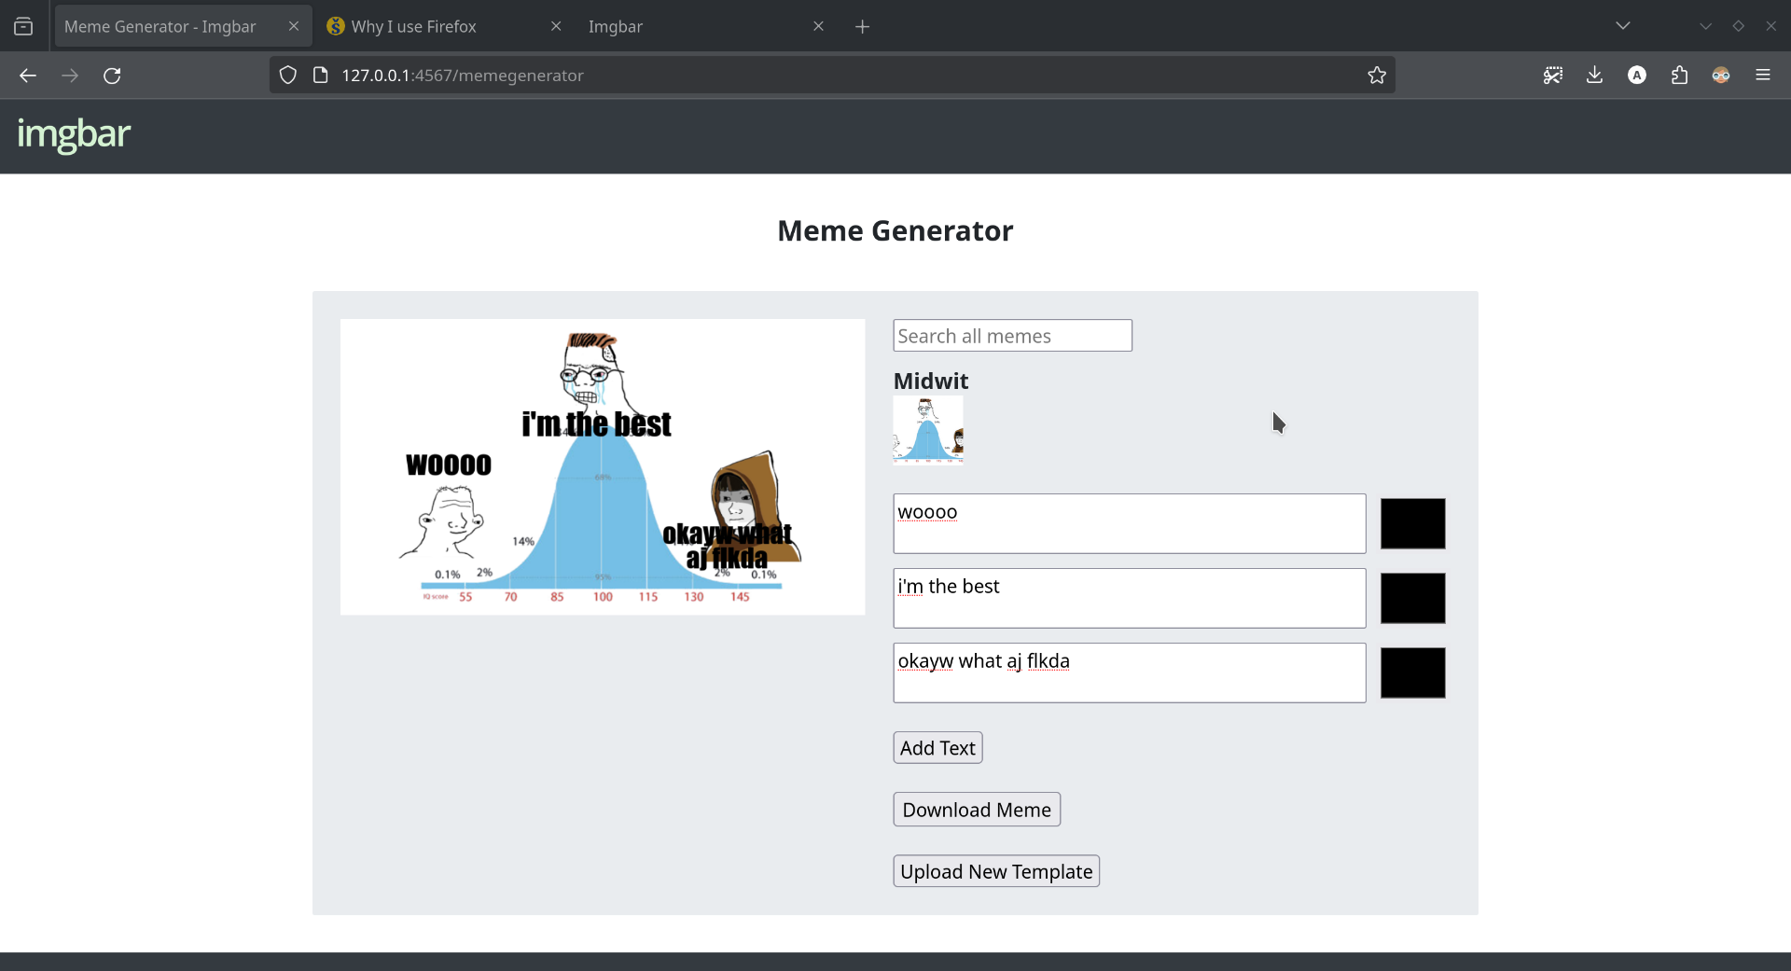Select the Meme Generator - Imgbar tab
Image resolution: width=1791 pixels, height=971 pixels.
182,26
